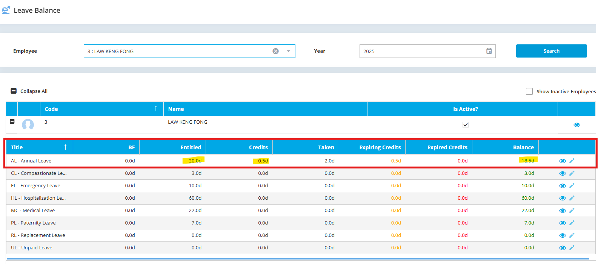Edit PL - Paternity Leave pencil icon
Viewport: 598px width, 264px height.
(572, 223)
